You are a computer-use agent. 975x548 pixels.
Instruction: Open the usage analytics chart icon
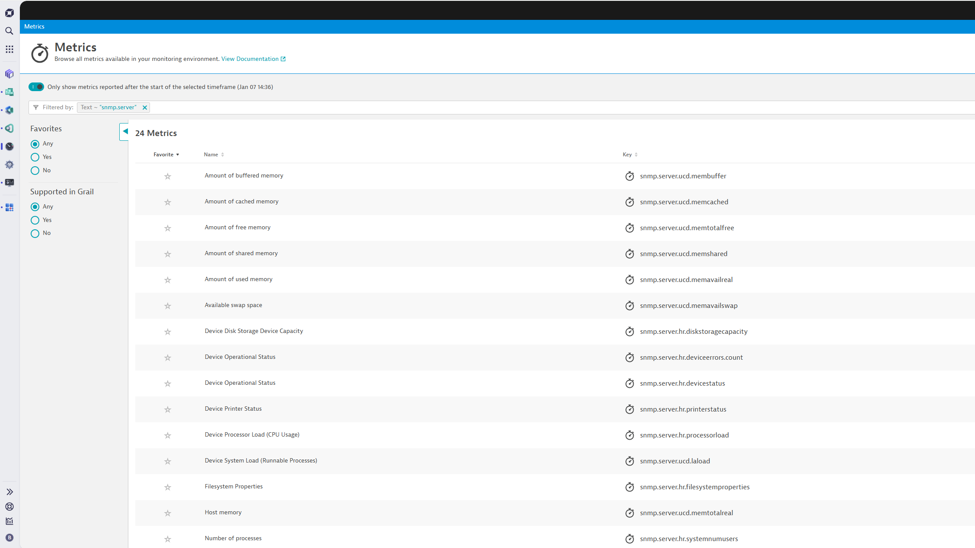tap(9, 521)
